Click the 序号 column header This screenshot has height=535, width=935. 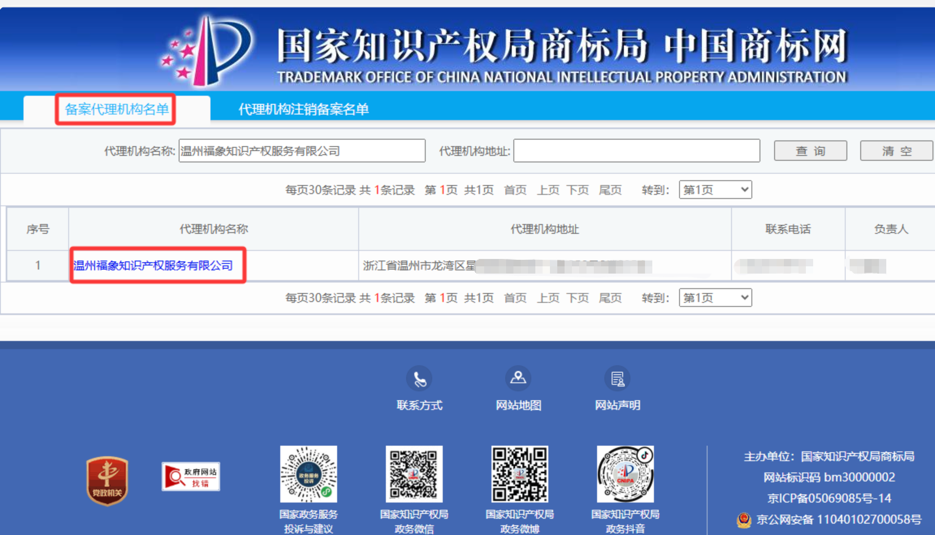pos(38,229)
